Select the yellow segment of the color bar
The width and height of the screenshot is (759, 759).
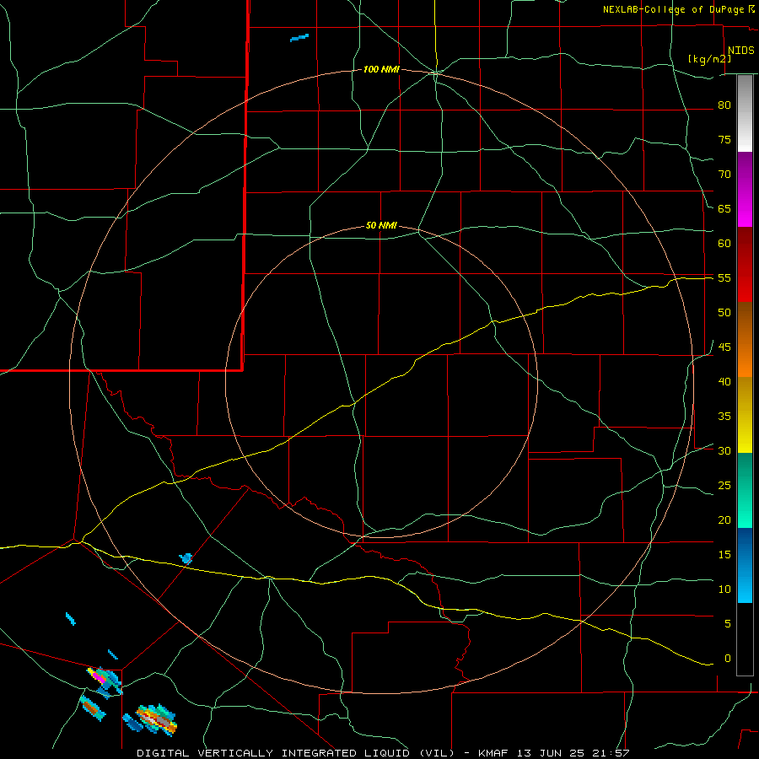click(x=745, y=415)
